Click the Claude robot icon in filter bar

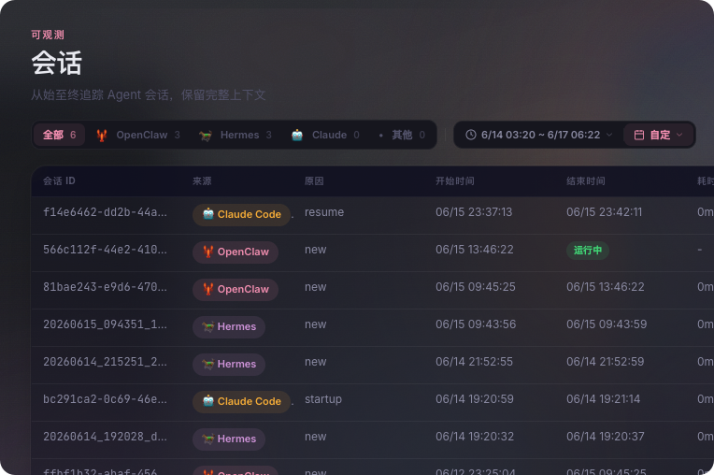coord(297,136)
